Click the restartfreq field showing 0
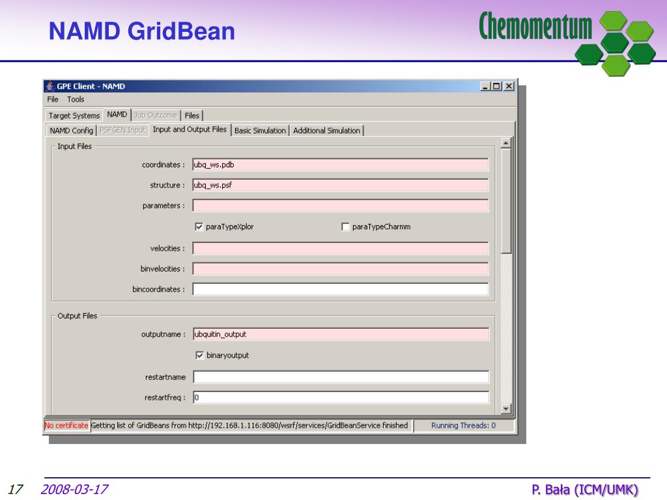 (341, 398)
